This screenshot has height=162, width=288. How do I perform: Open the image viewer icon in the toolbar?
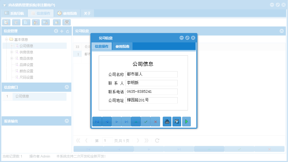click(45, 22)
